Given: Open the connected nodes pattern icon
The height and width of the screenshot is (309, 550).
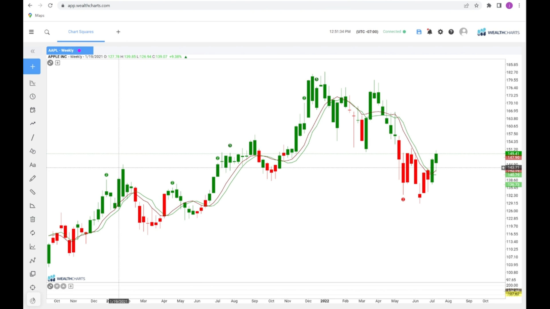Looking at the screenshot, I should point(33,260).
